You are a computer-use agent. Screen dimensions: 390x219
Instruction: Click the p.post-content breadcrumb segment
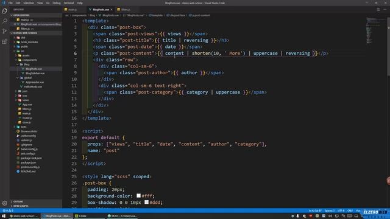tap(199, 15)
